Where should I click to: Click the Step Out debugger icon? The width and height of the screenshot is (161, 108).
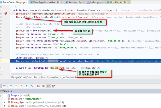pos(26,86)
